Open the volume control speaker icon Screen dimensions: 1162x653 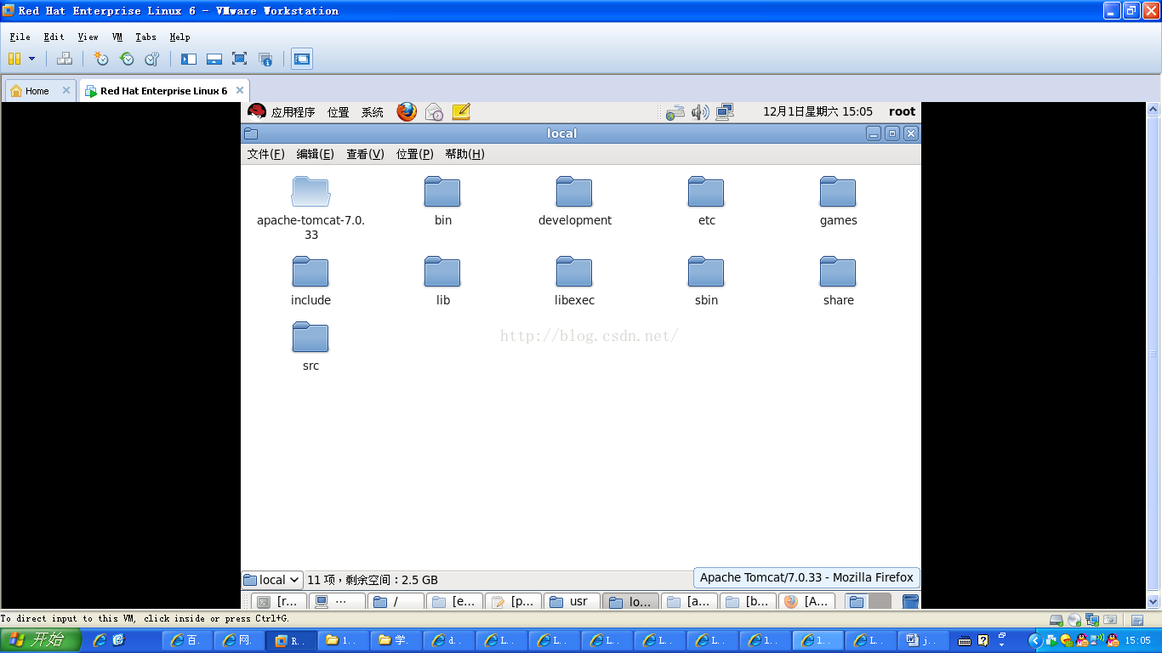700,112
